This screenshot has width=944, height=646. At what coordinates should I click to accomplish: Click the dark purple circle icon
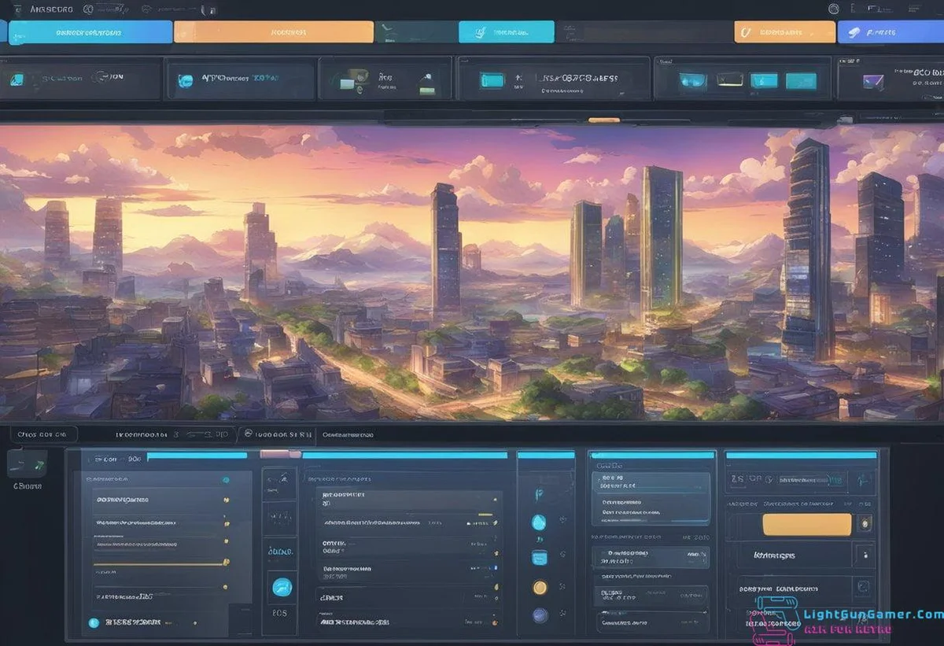coord(539,615)
